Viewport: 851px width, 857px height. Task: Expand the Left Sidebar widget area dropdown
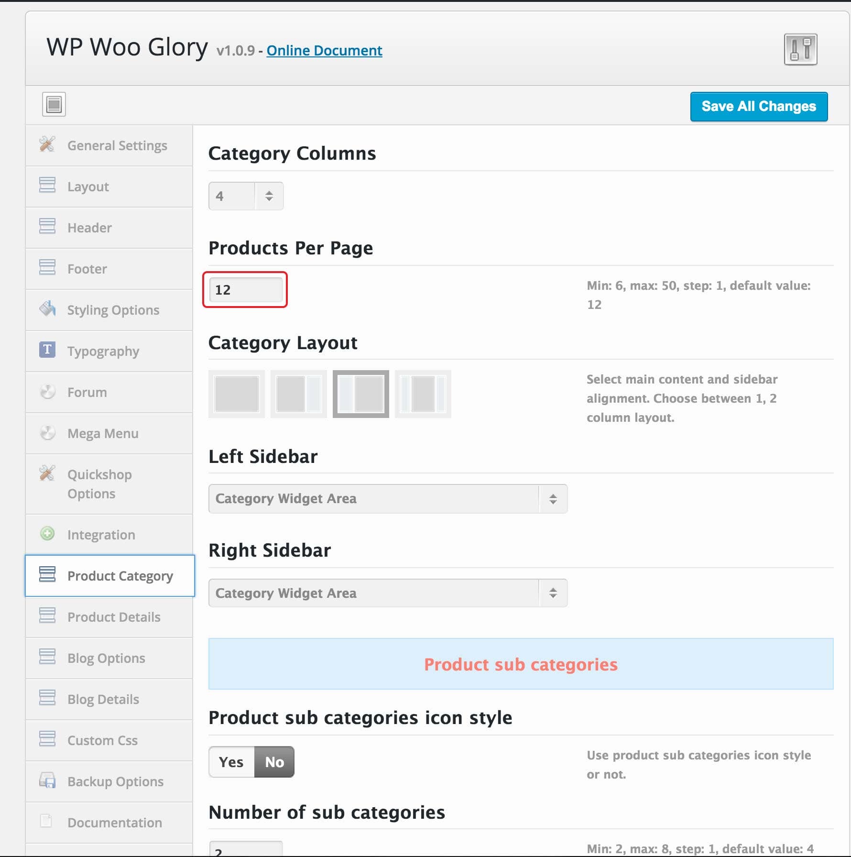(x=388, y=499)
